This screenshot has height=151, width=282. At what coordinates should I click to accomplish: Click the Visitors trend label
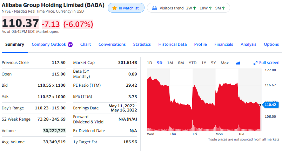point(172,8)
